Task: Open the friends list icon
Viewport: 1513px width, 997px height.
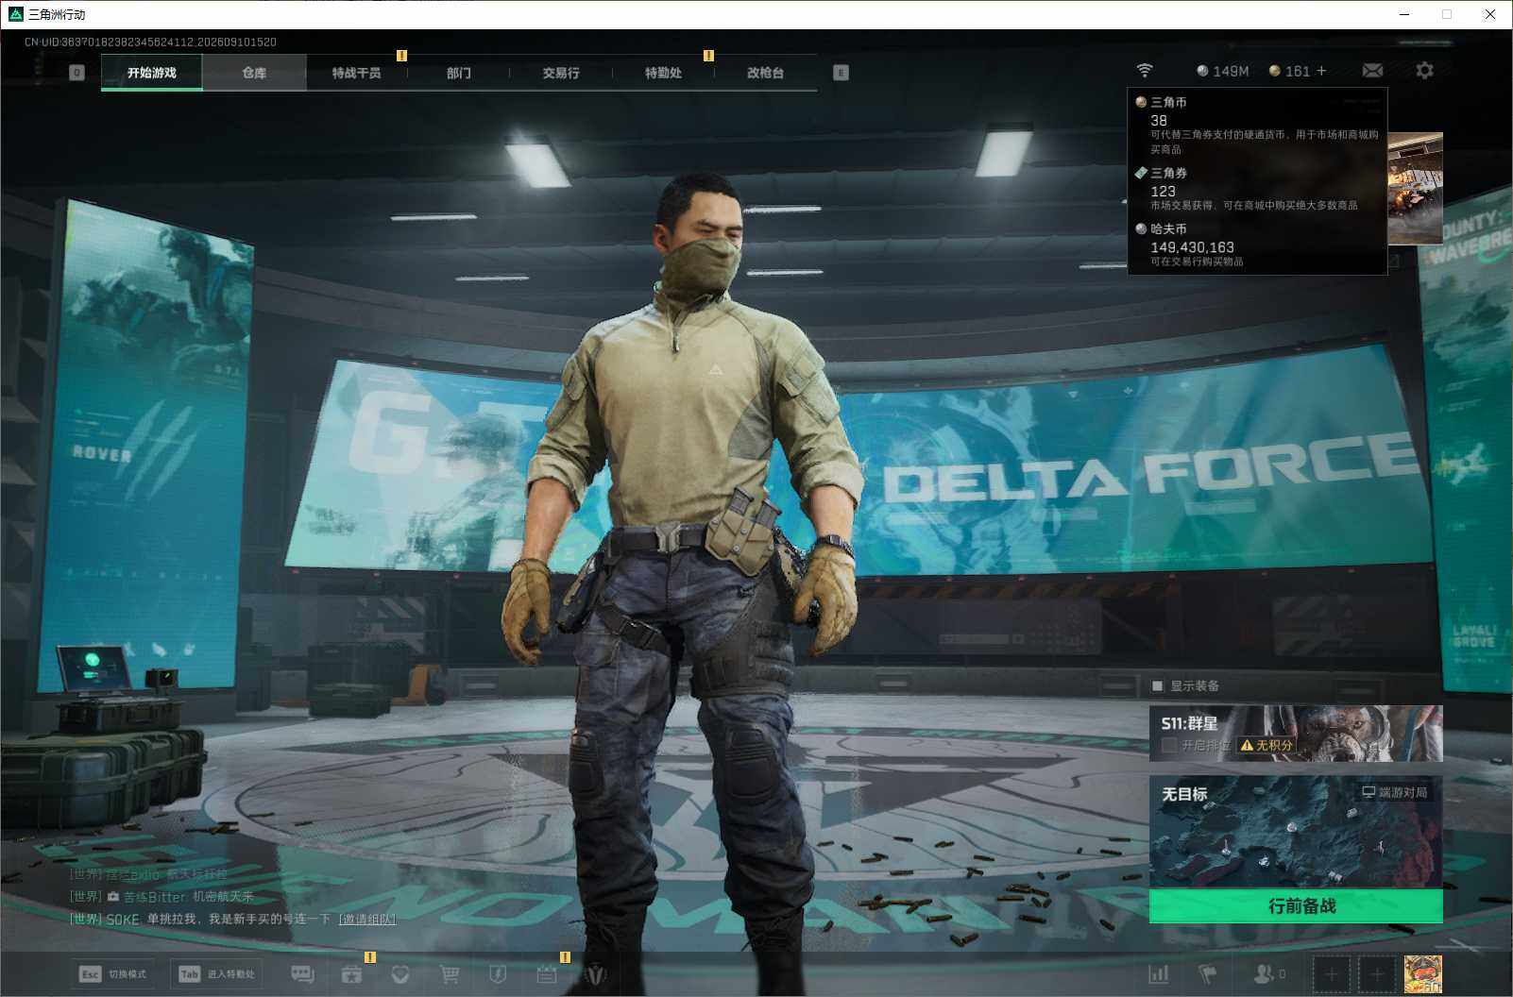Action: click(x=1268, y=973)
